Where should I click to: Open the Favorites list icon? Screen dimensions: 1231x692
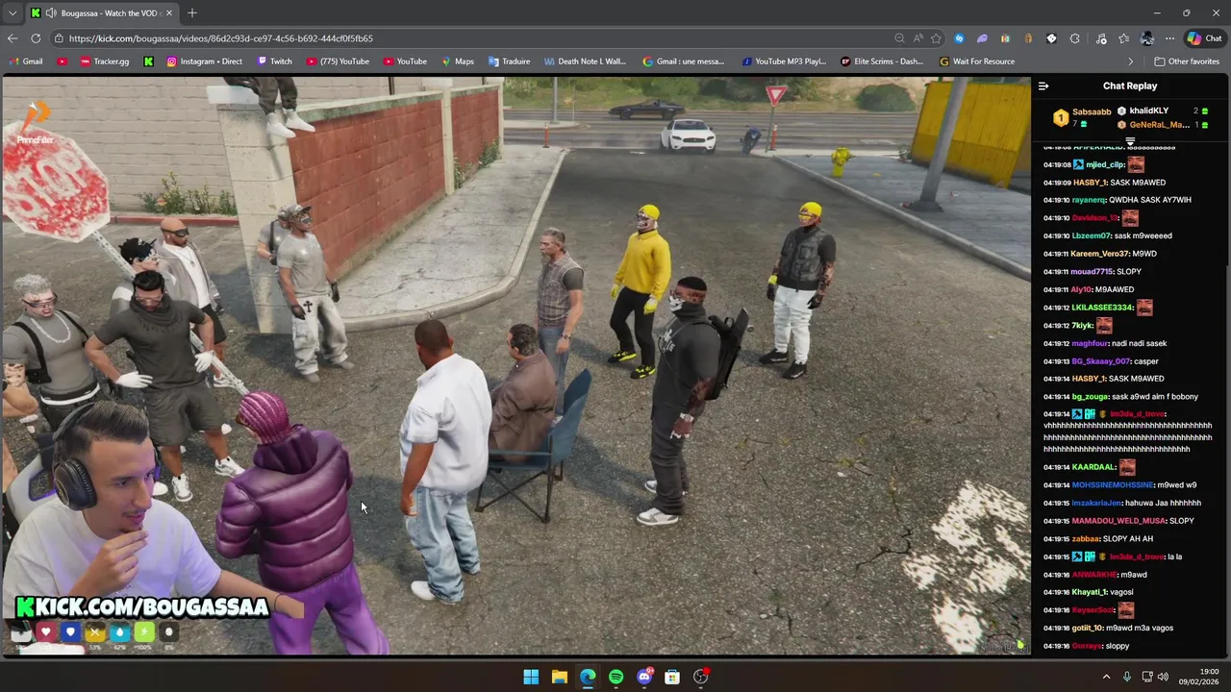pos(1123,38)
